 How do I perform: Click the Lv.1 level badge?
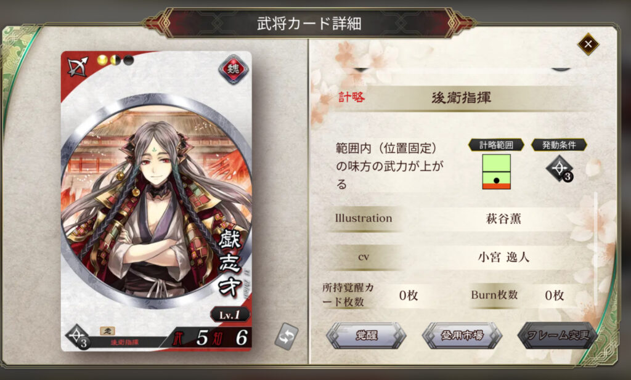[230, 315]
